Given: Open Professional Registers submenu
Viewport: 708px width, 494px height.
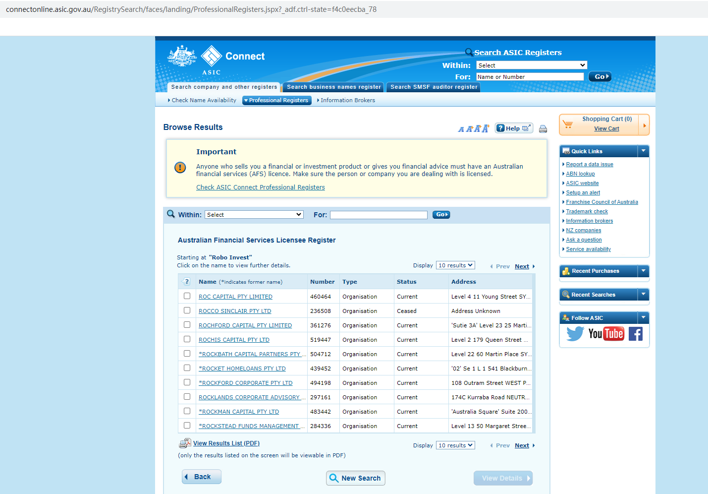Looking at the screenshot, I should [277, 100].
